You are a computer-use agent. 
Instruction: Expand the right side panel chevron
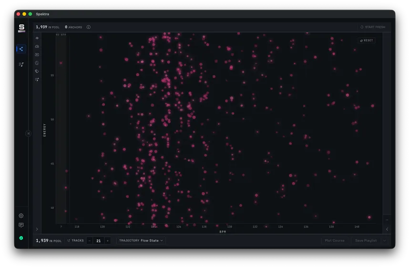tap(387, 229)
